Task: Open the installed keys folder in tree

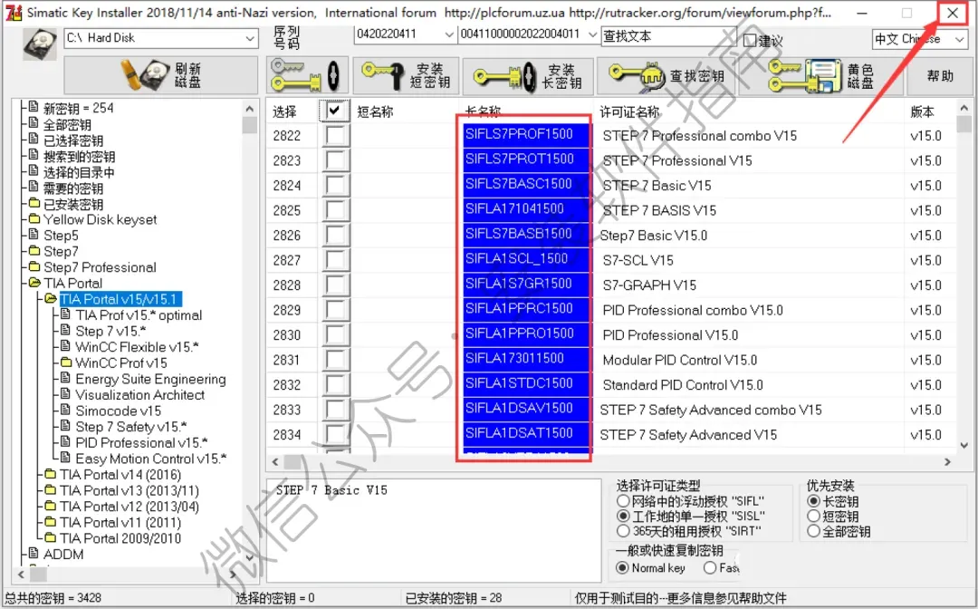Action: click(x=73, y=204)
